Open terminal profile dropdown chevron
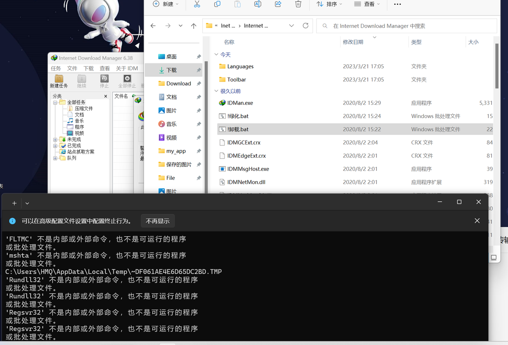The height and width of the screenshot is (345, 508). (27, 203)
